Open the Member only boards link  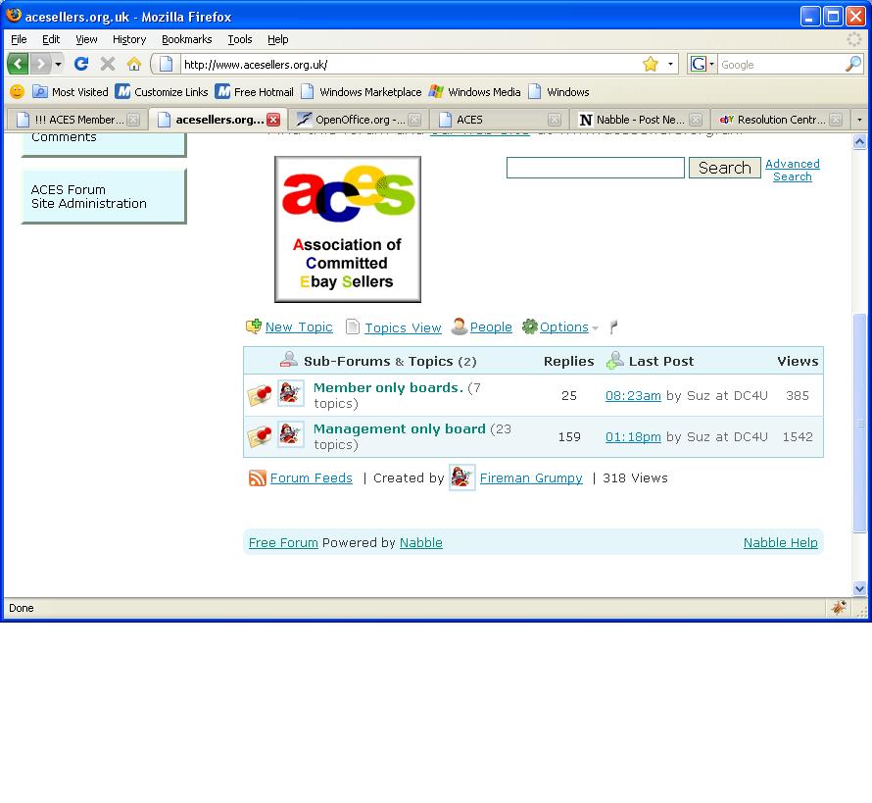(387, 388)
